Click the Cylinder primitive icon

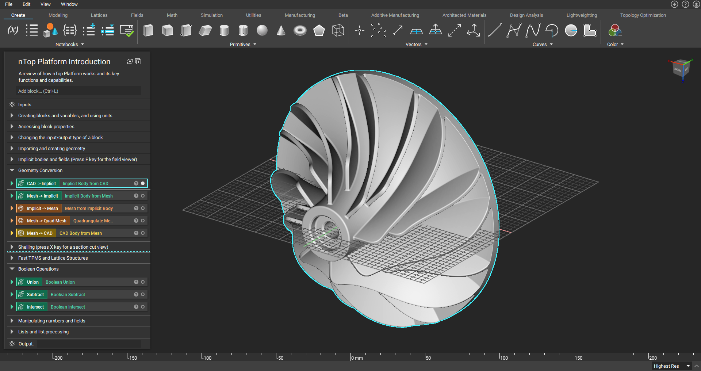click(224, 30)
